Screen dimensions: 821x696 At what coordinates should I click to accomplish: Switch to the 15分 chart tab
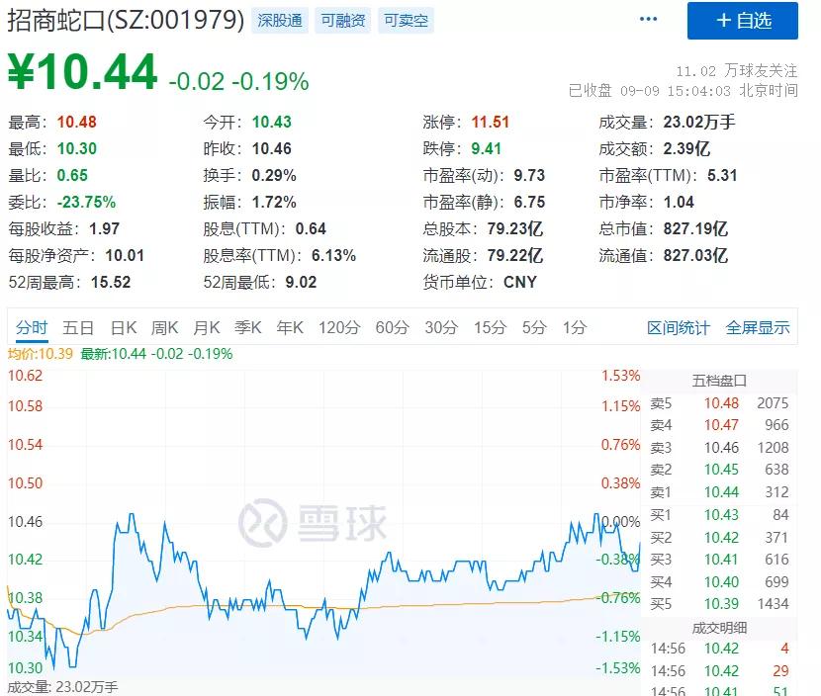[490, 327]
